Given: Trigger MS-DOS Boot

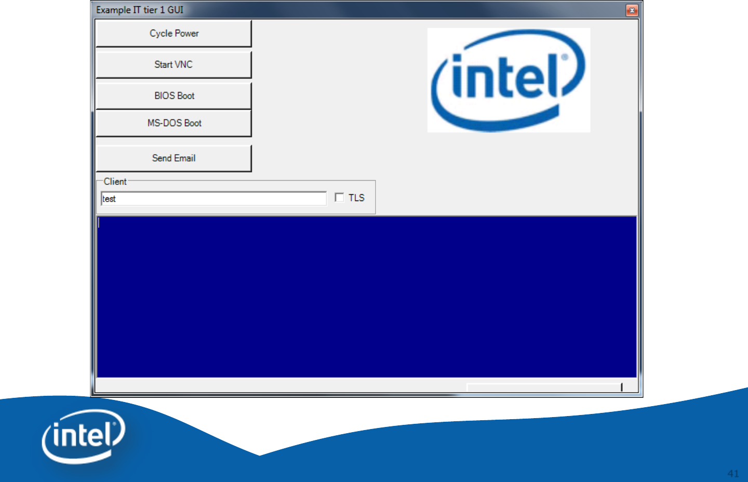Looking at the screenshot, I should click(x=174, y=123).
